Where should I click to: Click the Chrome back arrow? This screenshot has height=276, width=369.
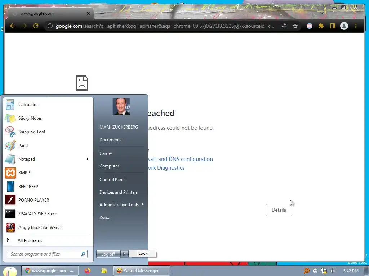click(13, 26)
